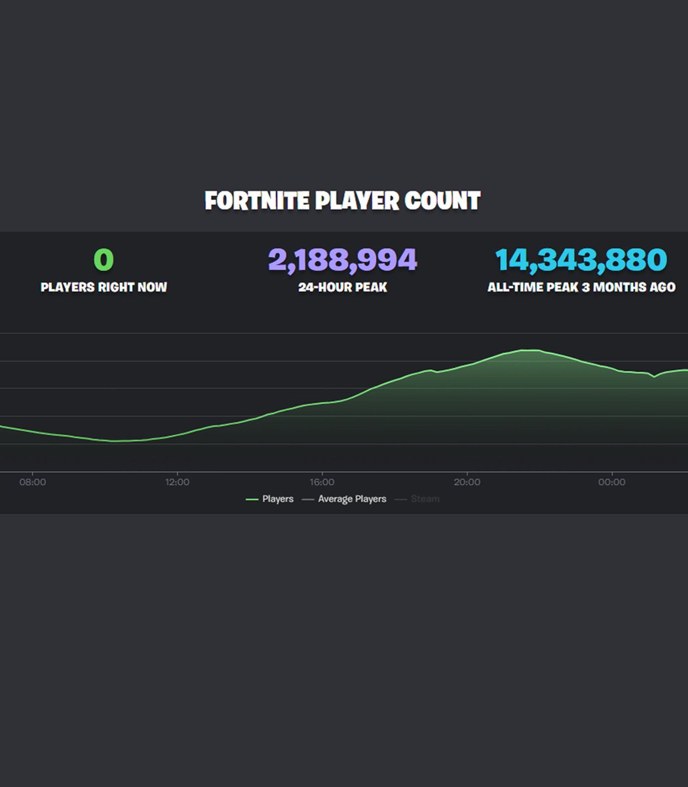The height and width of the screenshot is (787, 688).
Task: Click "All-Time Peak 3 Months Ago" label
Action: point(581,287)
